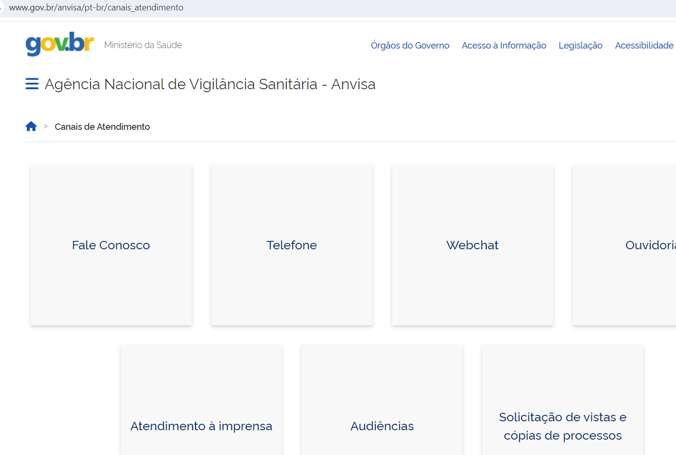Image resolution: width=676 pixels, height=455 pixels.
Task: Open Atendimento à imprensa card
Action: coord(201,425)
